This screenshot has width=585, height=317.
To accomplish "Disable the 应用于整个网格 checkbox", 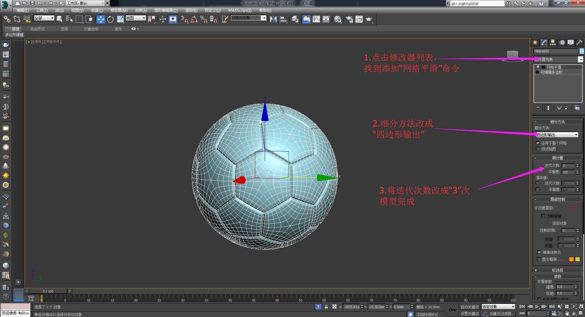I will coord(538,142).
